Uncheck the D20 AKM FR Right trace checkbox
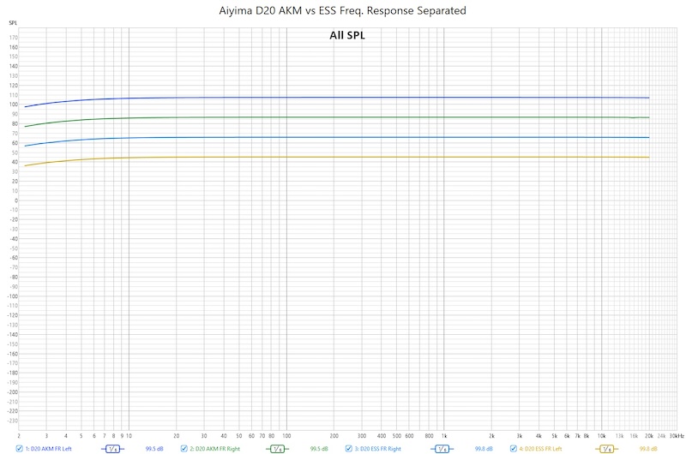This screenshot has height=454, width=686. 184,448
